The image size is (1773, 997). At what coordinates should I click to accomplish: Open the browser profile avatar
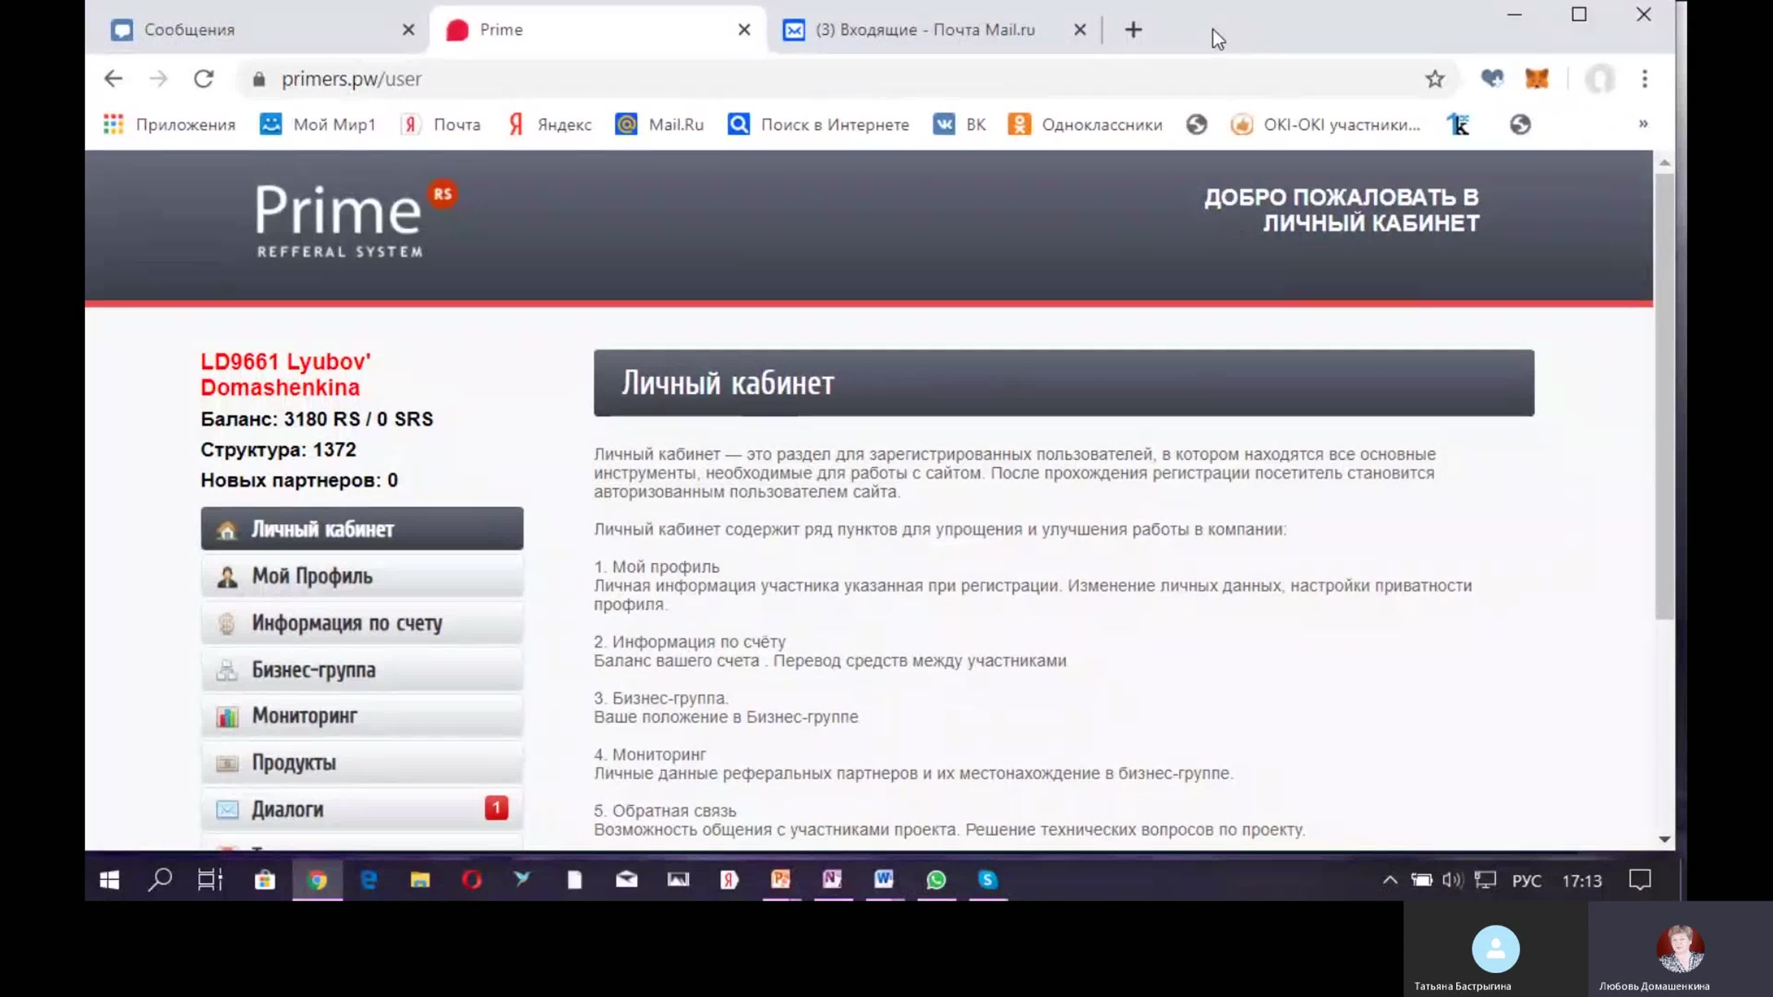(1599, 79)
